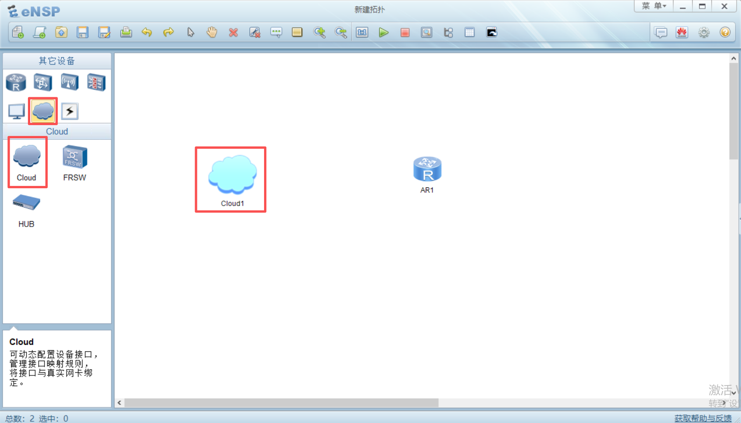741x423 pixels.
Task: Activate the hand drag-canvas tool
Action: 212,33
